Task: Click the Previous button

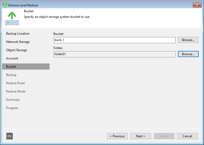Action: tap(117, 136)
